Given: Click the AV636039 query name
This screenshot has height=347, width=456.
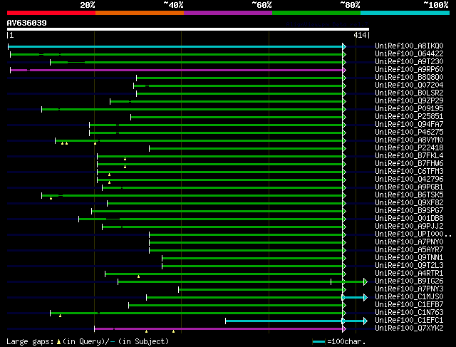Looking at the screenshot, I should tap(27, 23).
